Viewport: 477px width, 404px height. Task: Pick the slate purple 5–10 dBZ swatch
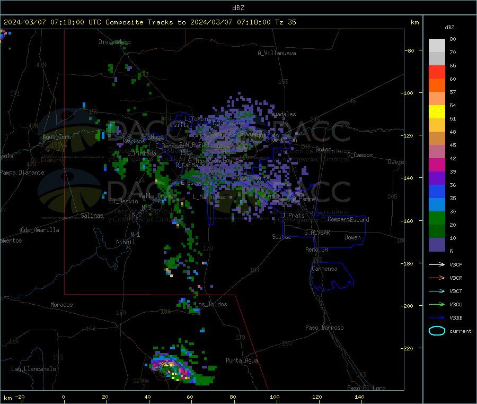[437, 245]
